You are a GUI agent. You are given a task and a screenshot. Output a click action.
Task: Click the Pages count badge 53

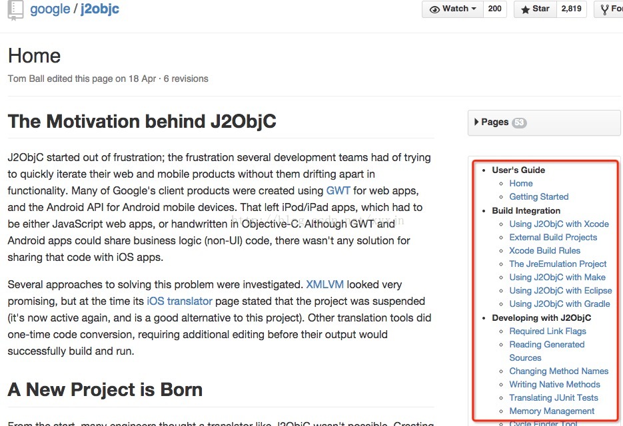click(x=519, y=122)
